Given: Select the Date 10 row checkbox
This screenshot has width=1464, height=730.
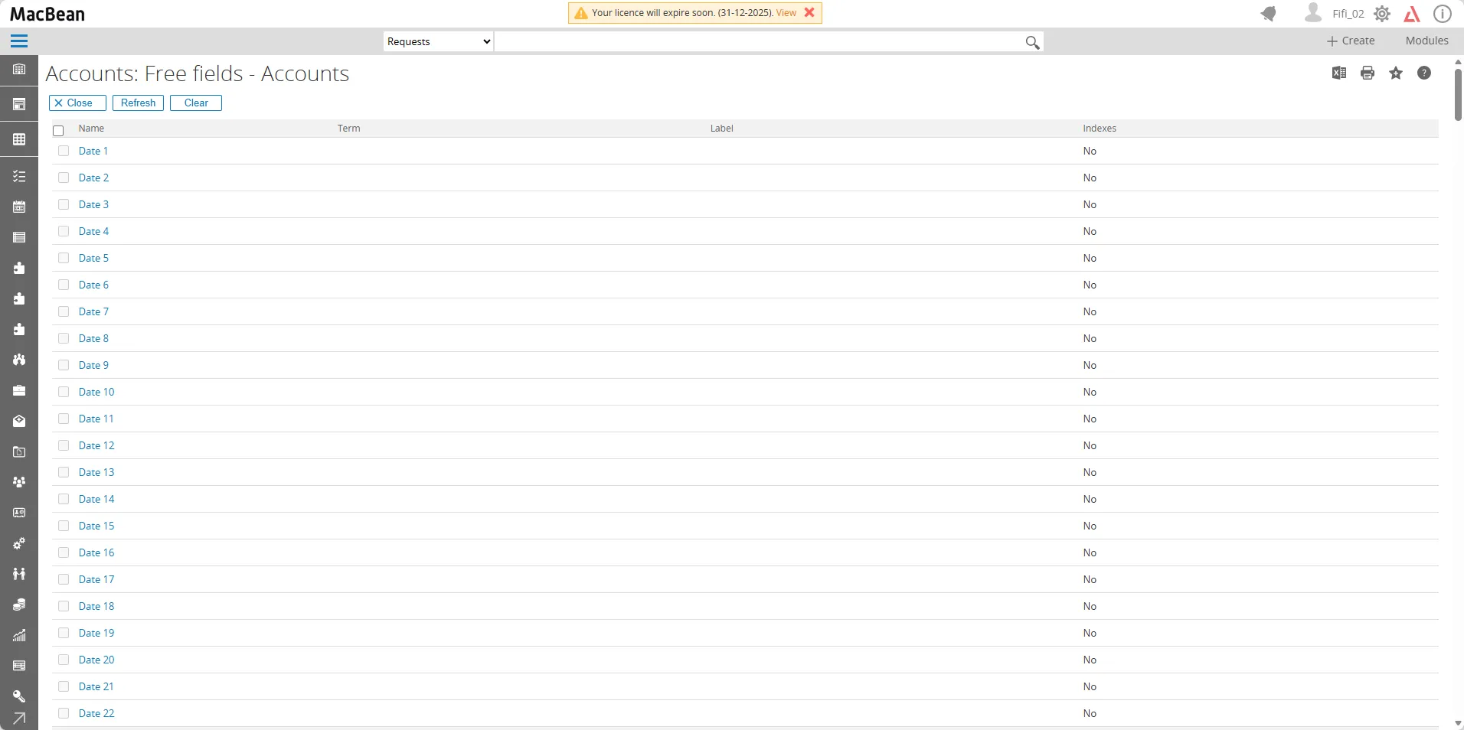Looking at the screenshot, I should pyautogui.click(x=64, y=393).
